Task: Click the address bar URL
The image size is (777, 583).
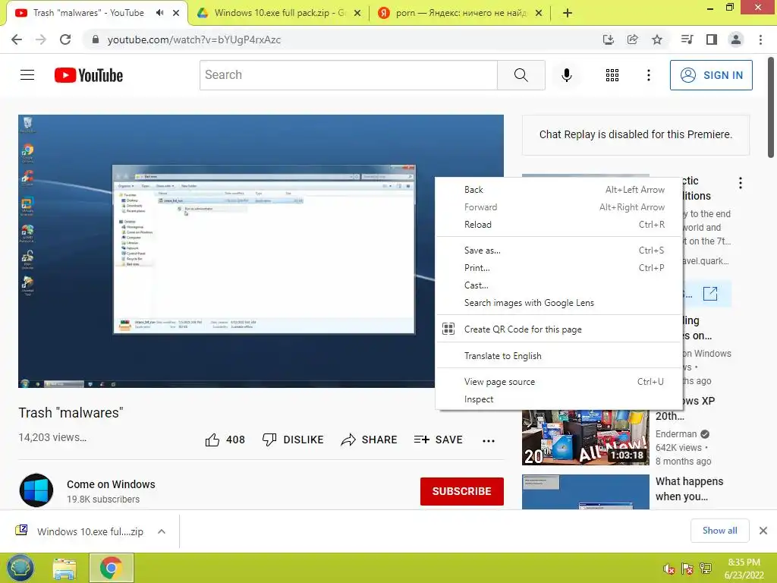Action: pyautogui.click(x=193, y=39)
